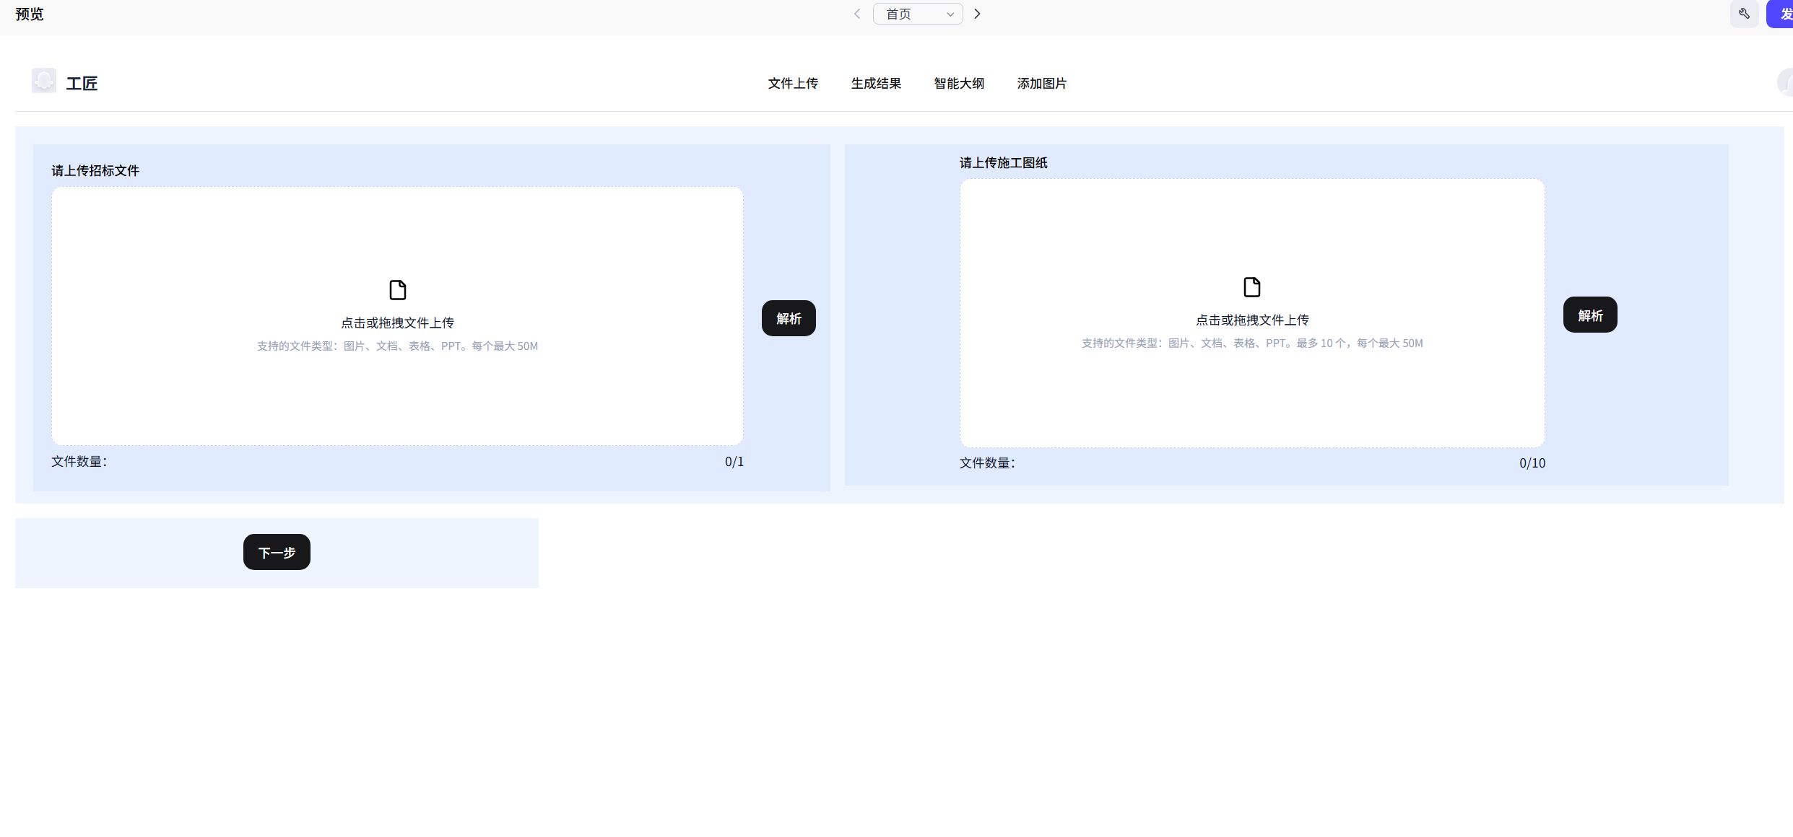The height and width of the screenshot is (837, 1793).
Task: Switch to the 生成结果 nav tab
Action: coord(876,84)
